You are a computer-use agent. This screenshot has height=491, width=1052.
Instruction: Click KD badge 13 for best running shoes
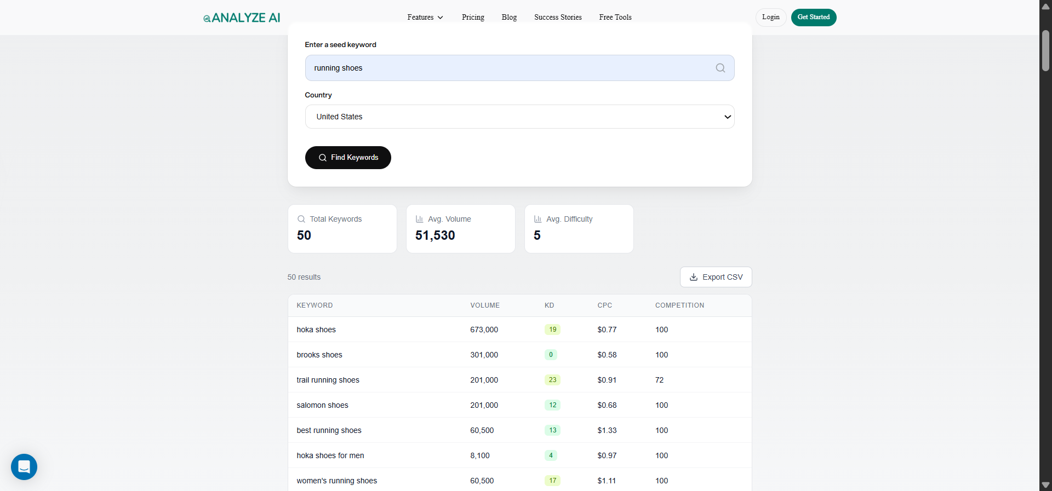[x=552, y=430]
